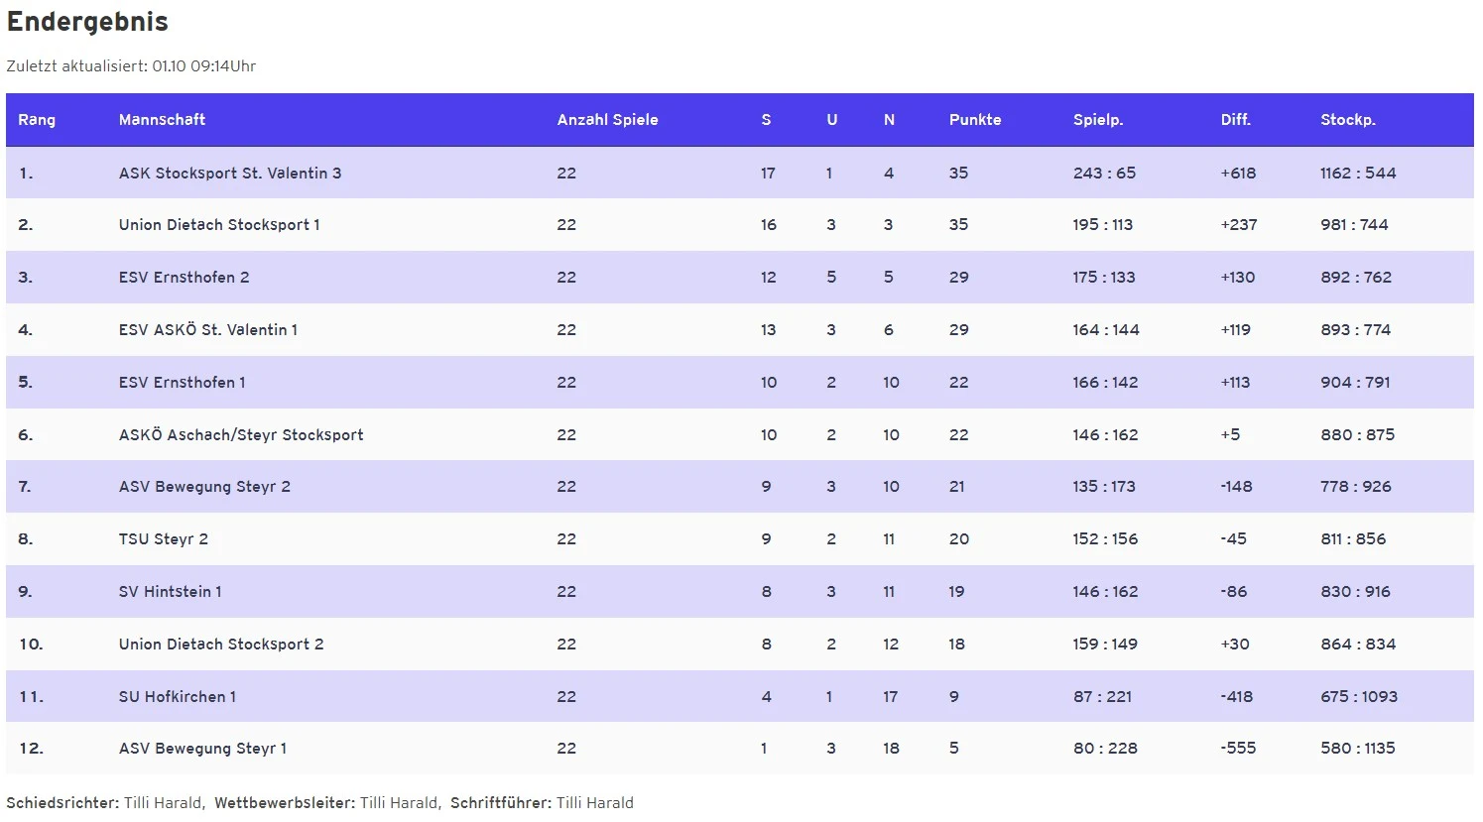Click the 981 : 744 Stockp. value
This screenshot has width=1483, height=822.
[x=1354, y=225]
